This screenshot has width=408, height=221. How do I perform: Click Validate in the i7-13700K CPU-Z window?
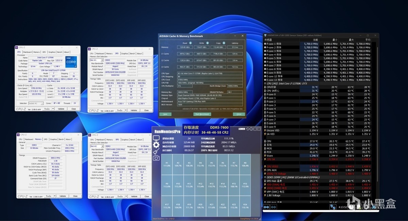click(61, 109)
